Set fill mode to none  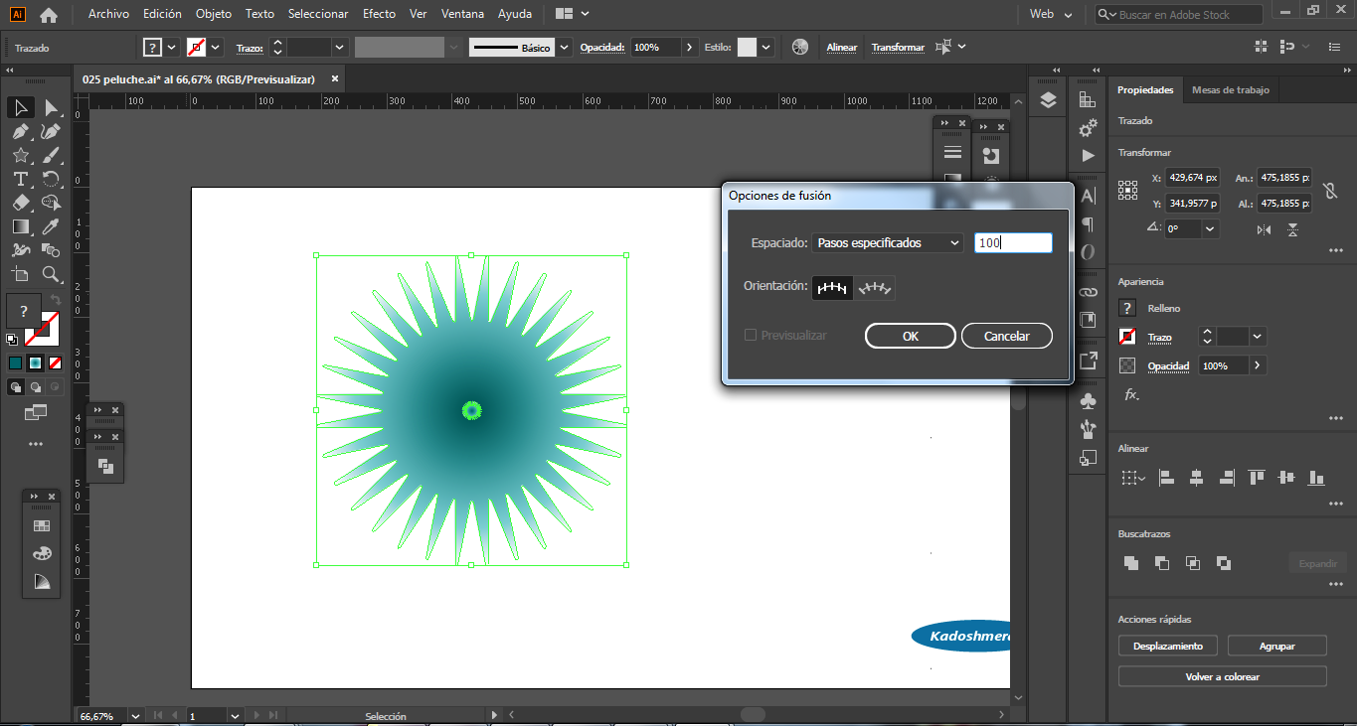pyautogui.click(x=55, y=363)
